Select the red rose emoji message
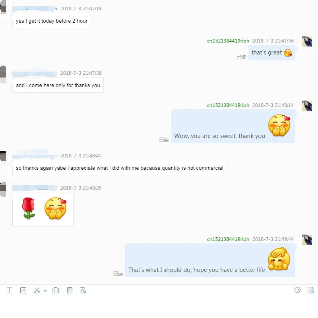The height and width of the screenshot is (318, 318). 28,208
